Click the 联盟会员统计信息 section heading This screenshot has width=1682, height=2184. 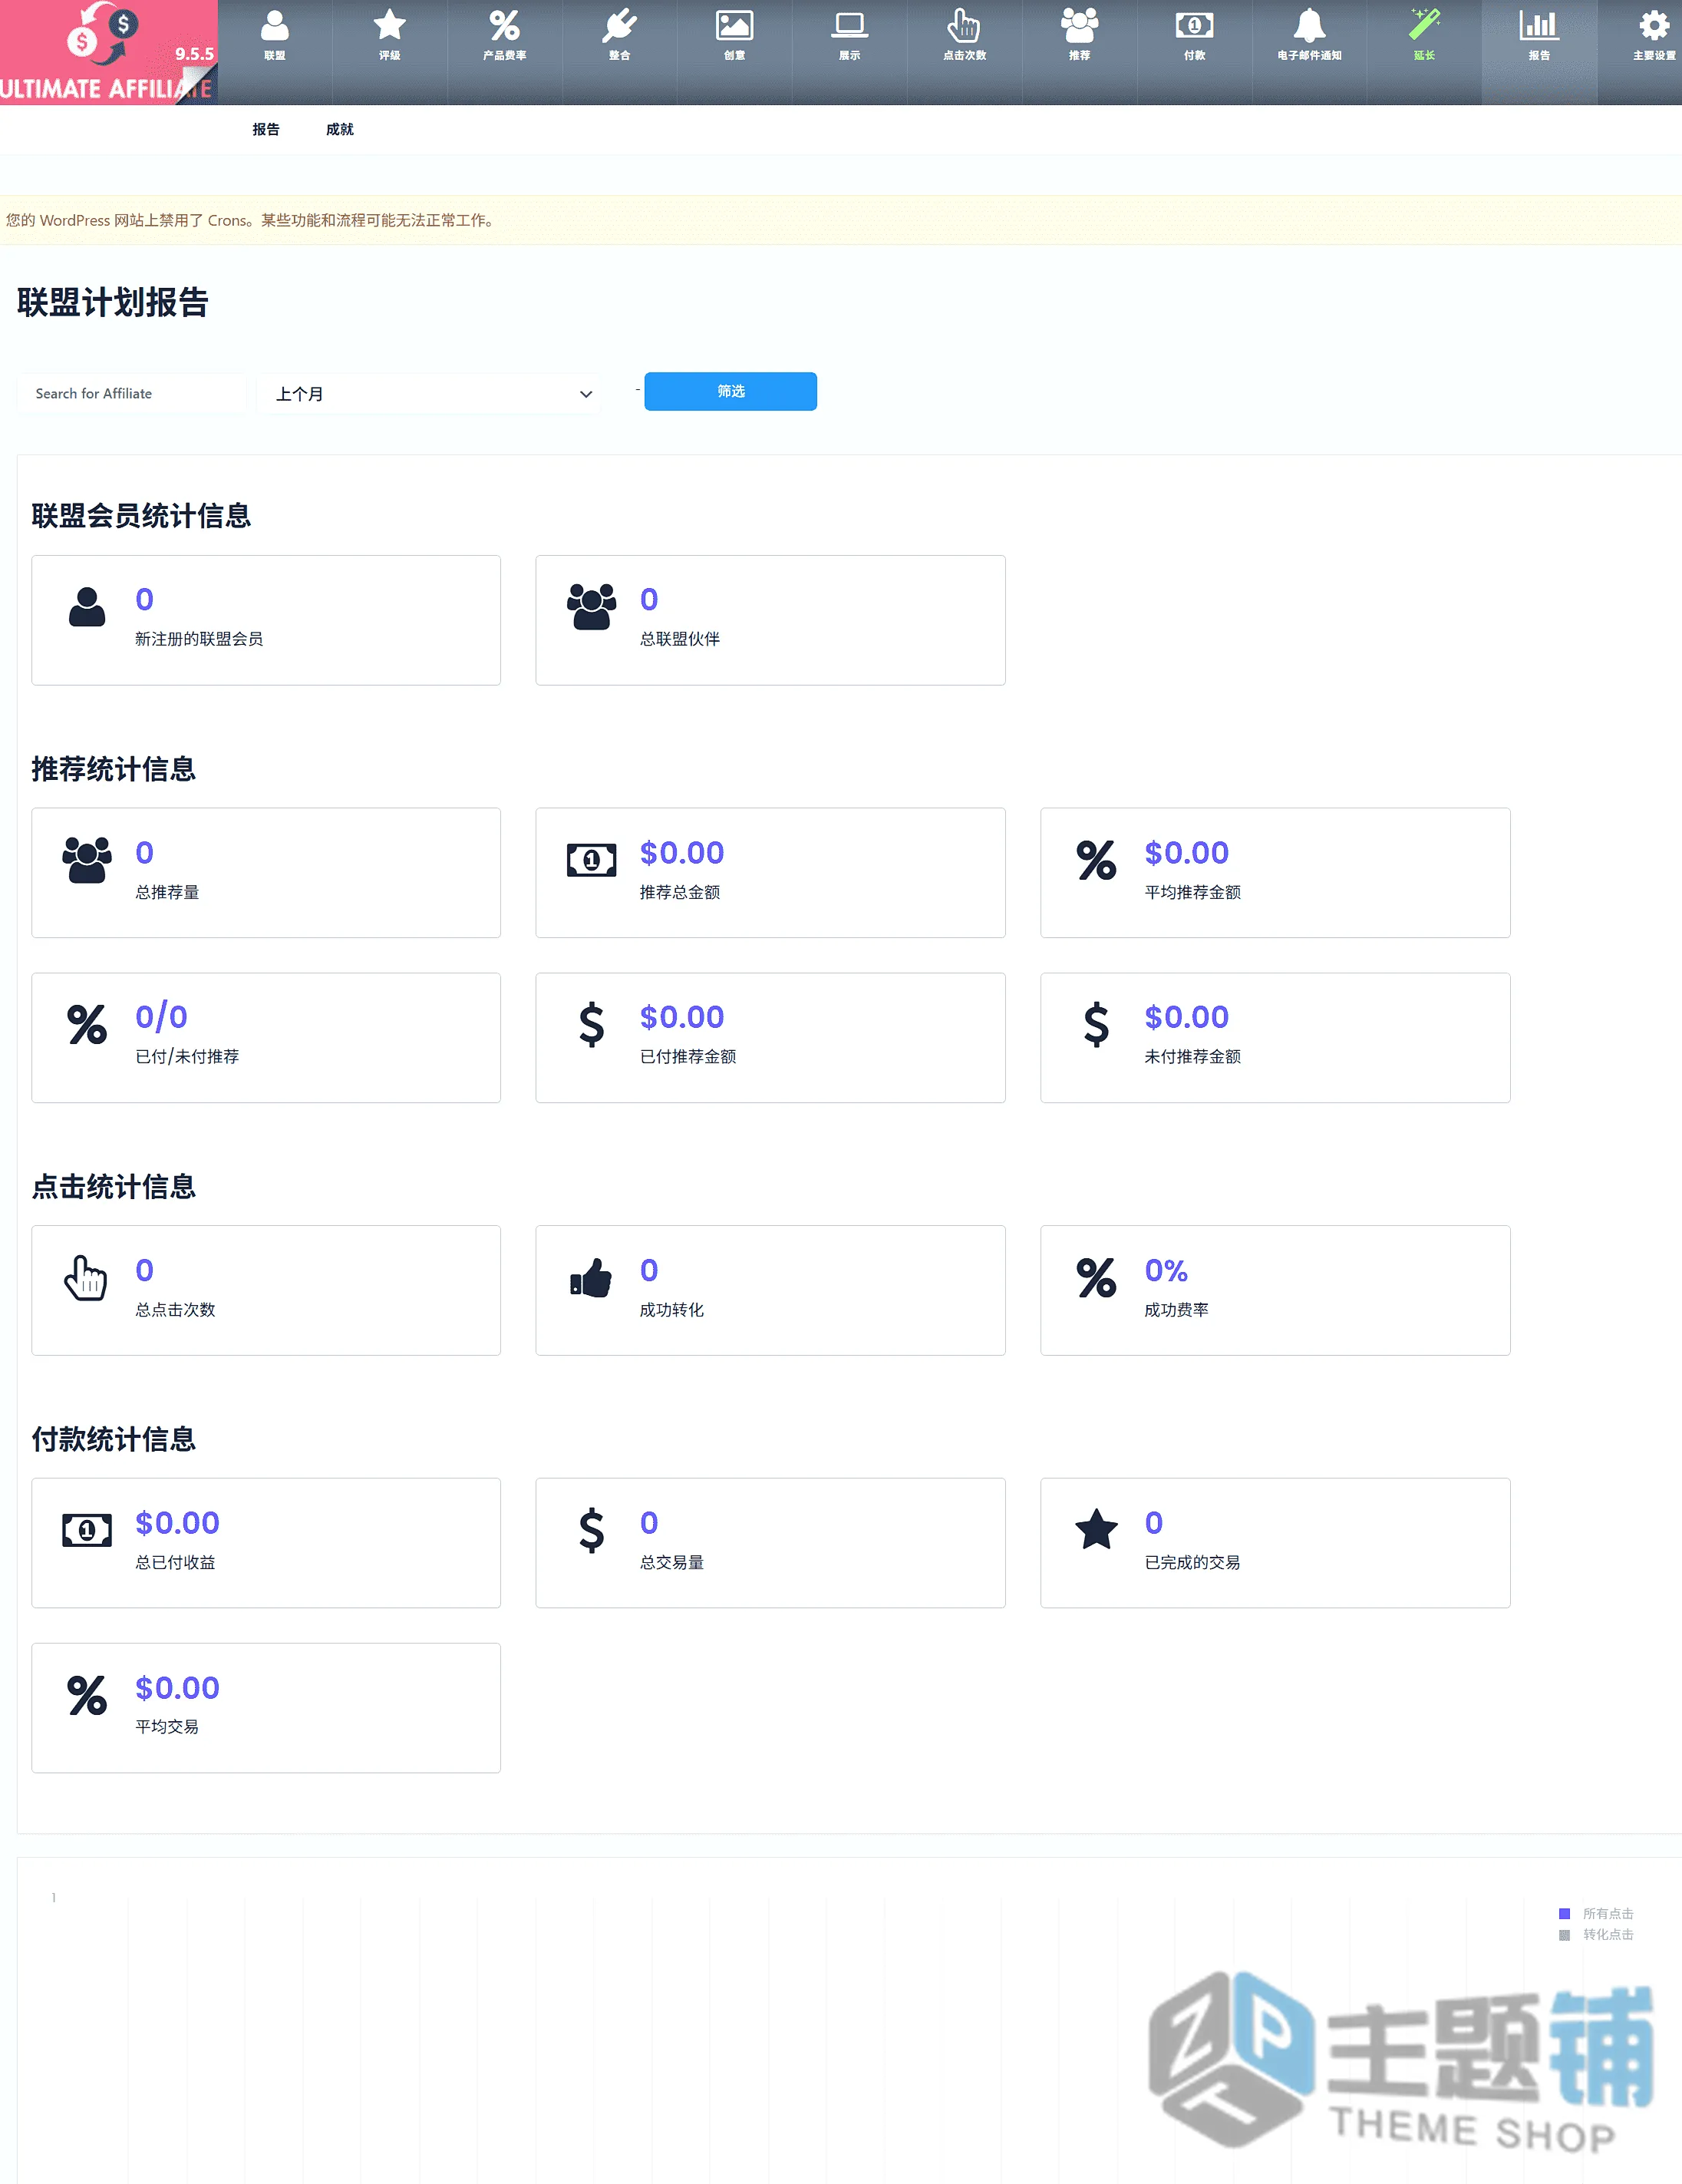(141, 516)
